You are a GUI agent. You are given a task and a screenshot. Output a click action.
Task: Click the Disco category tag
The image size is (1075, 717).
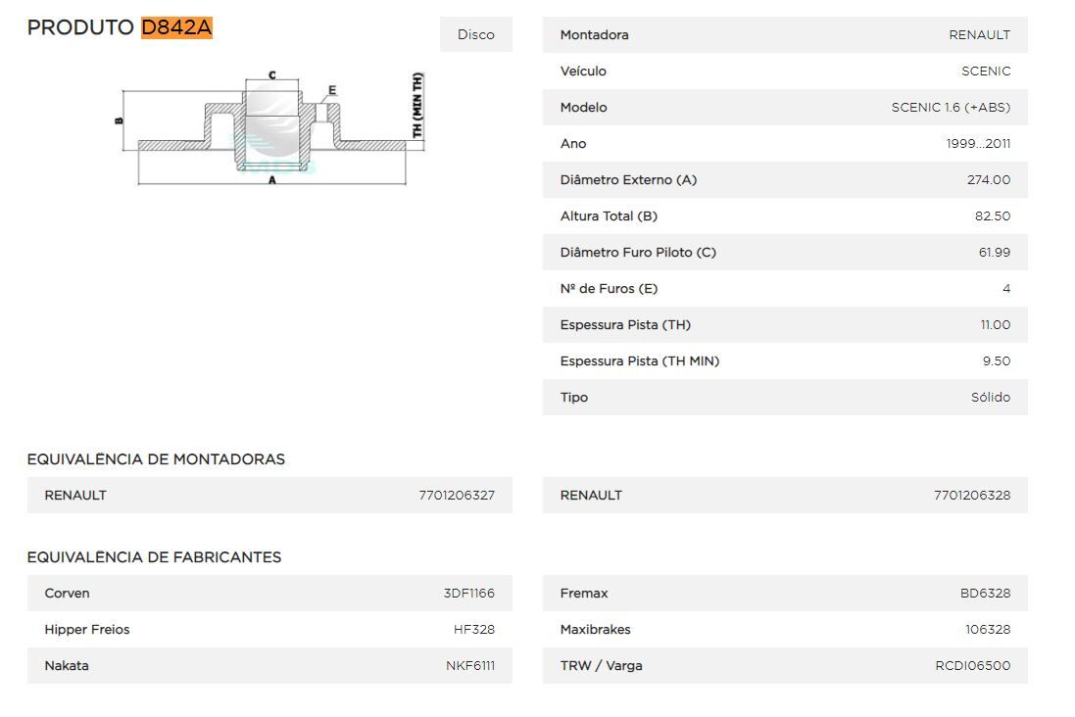(x=475, y=34)
